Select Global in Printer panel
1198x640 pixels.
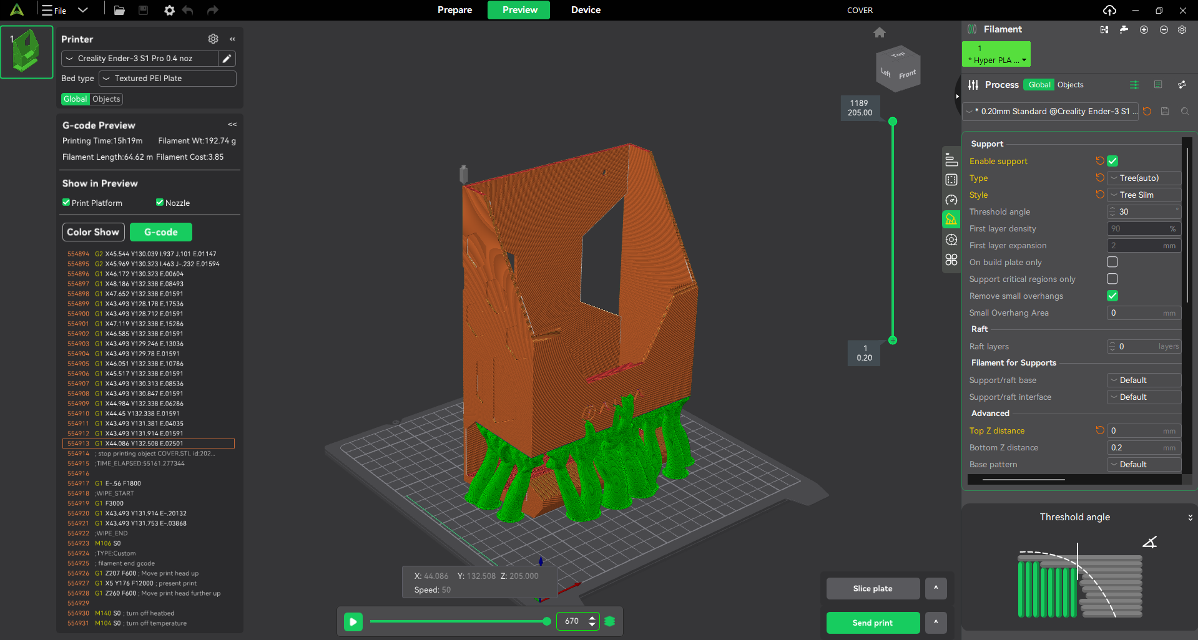pos(76,99)
